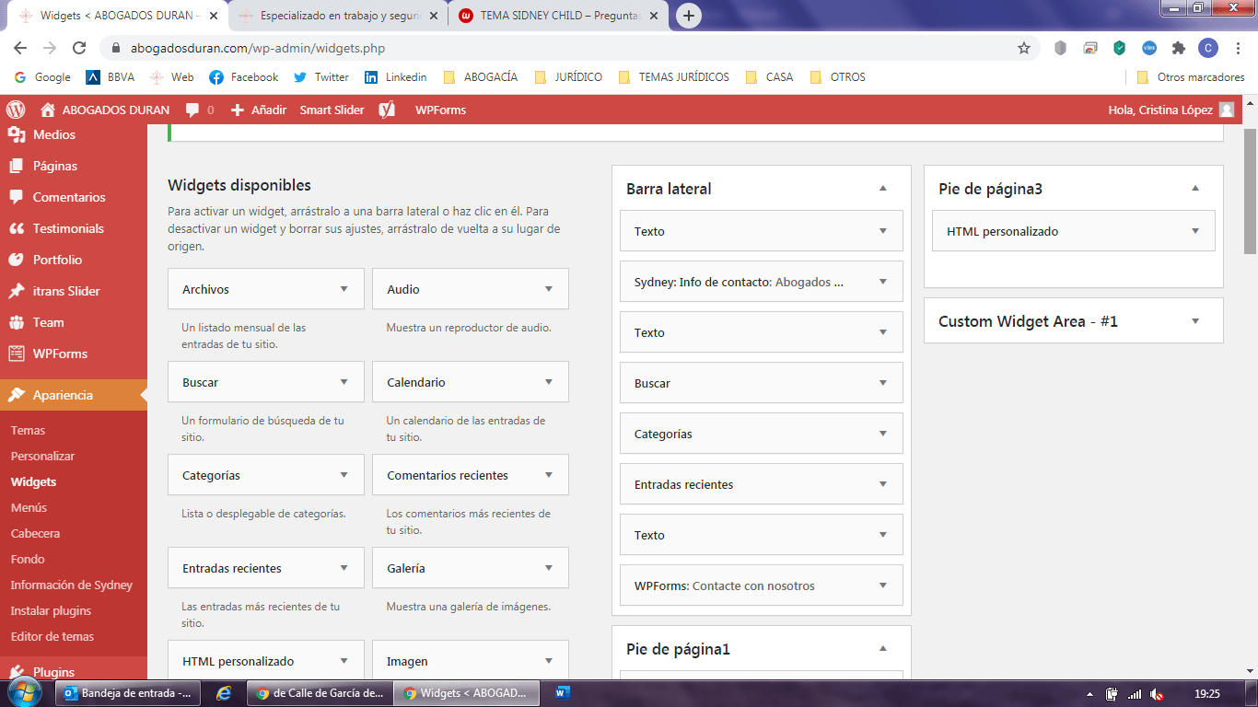
Task: Open Internet Explorer from the taskbar
Action: 223,693
